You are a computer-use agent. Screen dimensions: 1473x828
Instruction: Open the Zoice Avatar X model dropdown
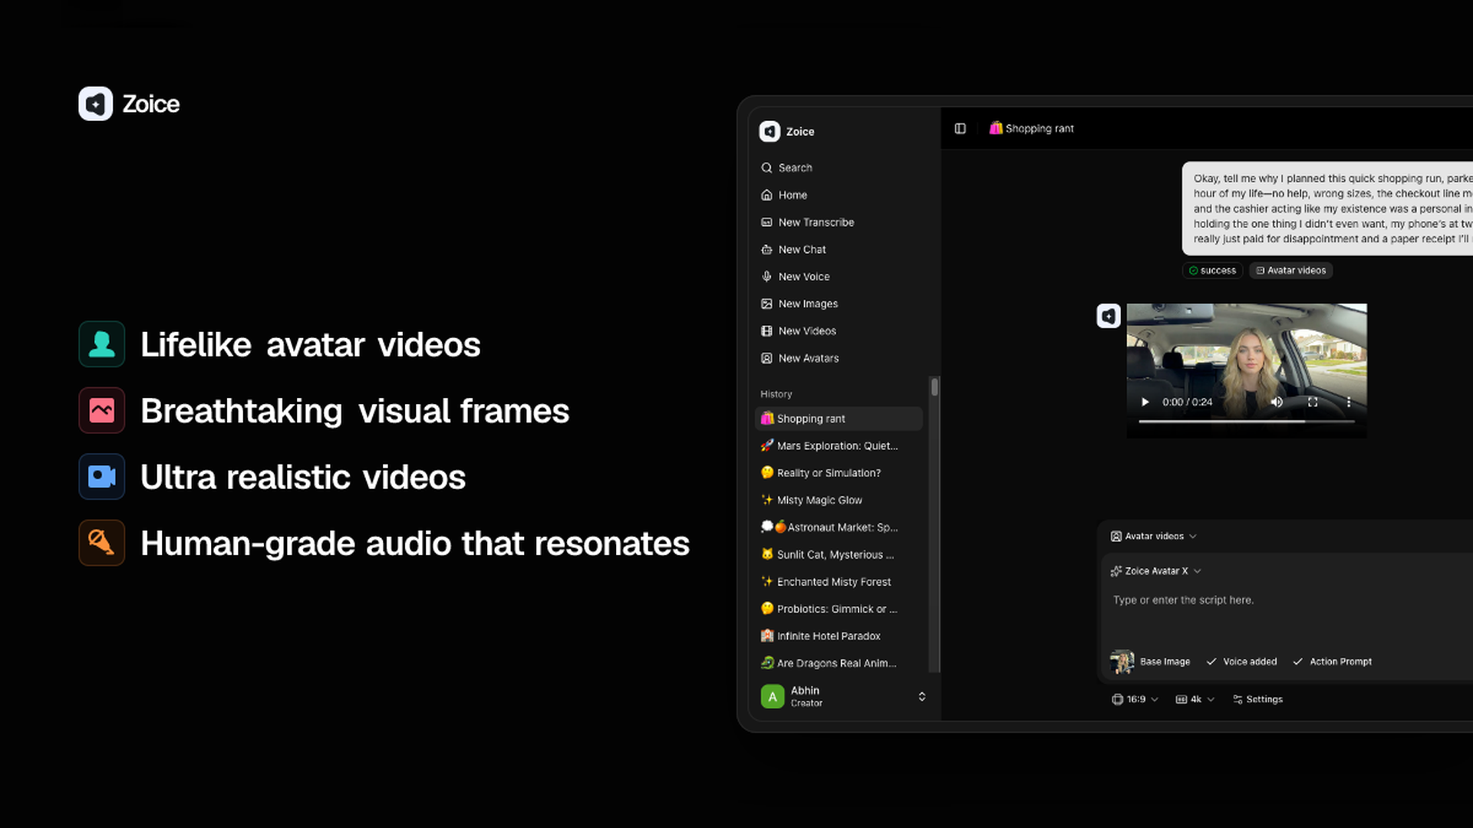tap(1155, 571)
